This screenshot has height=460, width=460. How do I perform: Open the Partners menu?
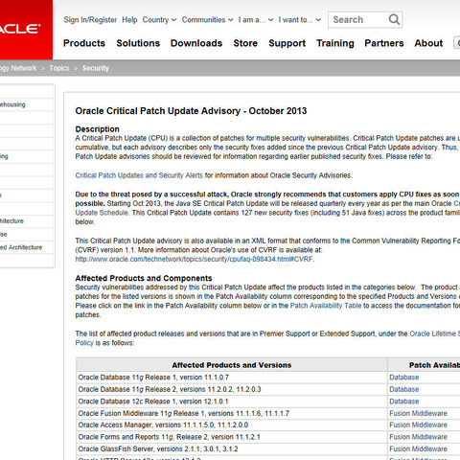384,43
